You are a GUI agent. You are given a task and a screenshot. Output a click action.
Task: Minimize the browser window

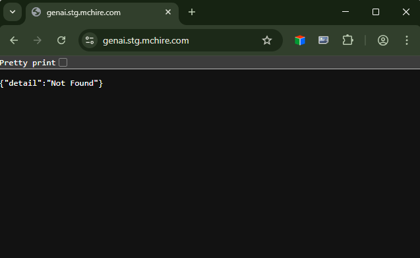345,12
